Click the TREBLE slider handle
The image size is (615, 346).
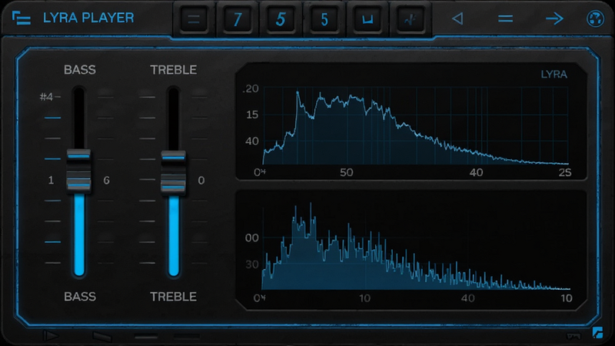coord(174,172)
